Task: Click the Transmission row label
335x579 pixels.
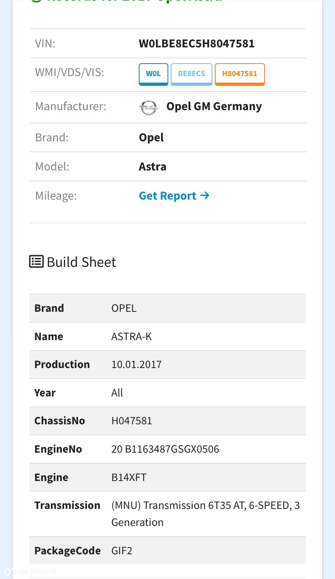Action: pyautogui.click(x=67, y=505)
